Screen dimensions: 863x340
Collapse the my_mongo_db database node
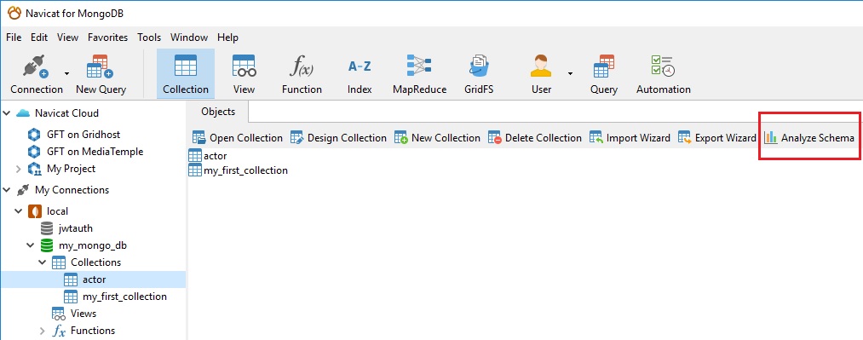coord(31,245)
